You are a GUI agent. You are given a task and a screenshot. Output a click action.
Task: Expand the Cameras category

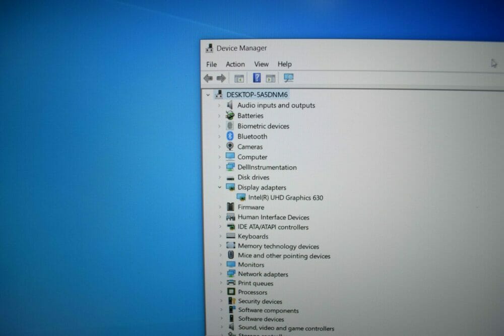[x=219, y=147]
